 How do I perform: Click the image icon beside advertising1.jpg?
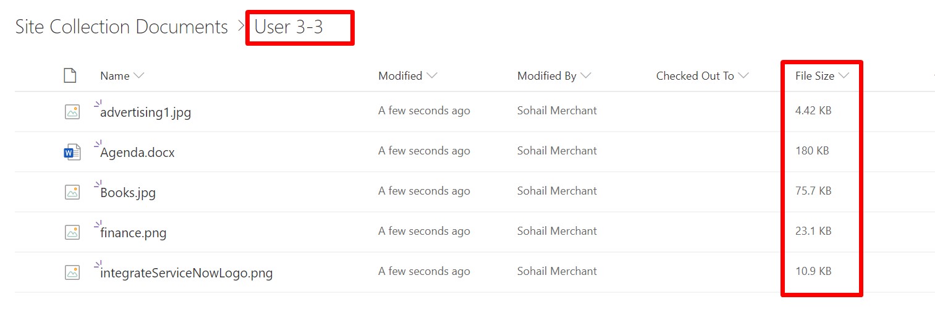72,112
